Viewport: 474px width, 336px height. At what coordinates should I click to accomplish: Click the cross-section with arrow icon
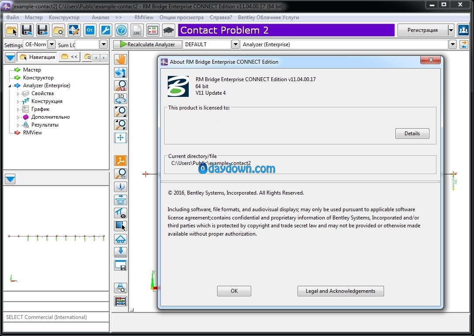click(121, 199)
